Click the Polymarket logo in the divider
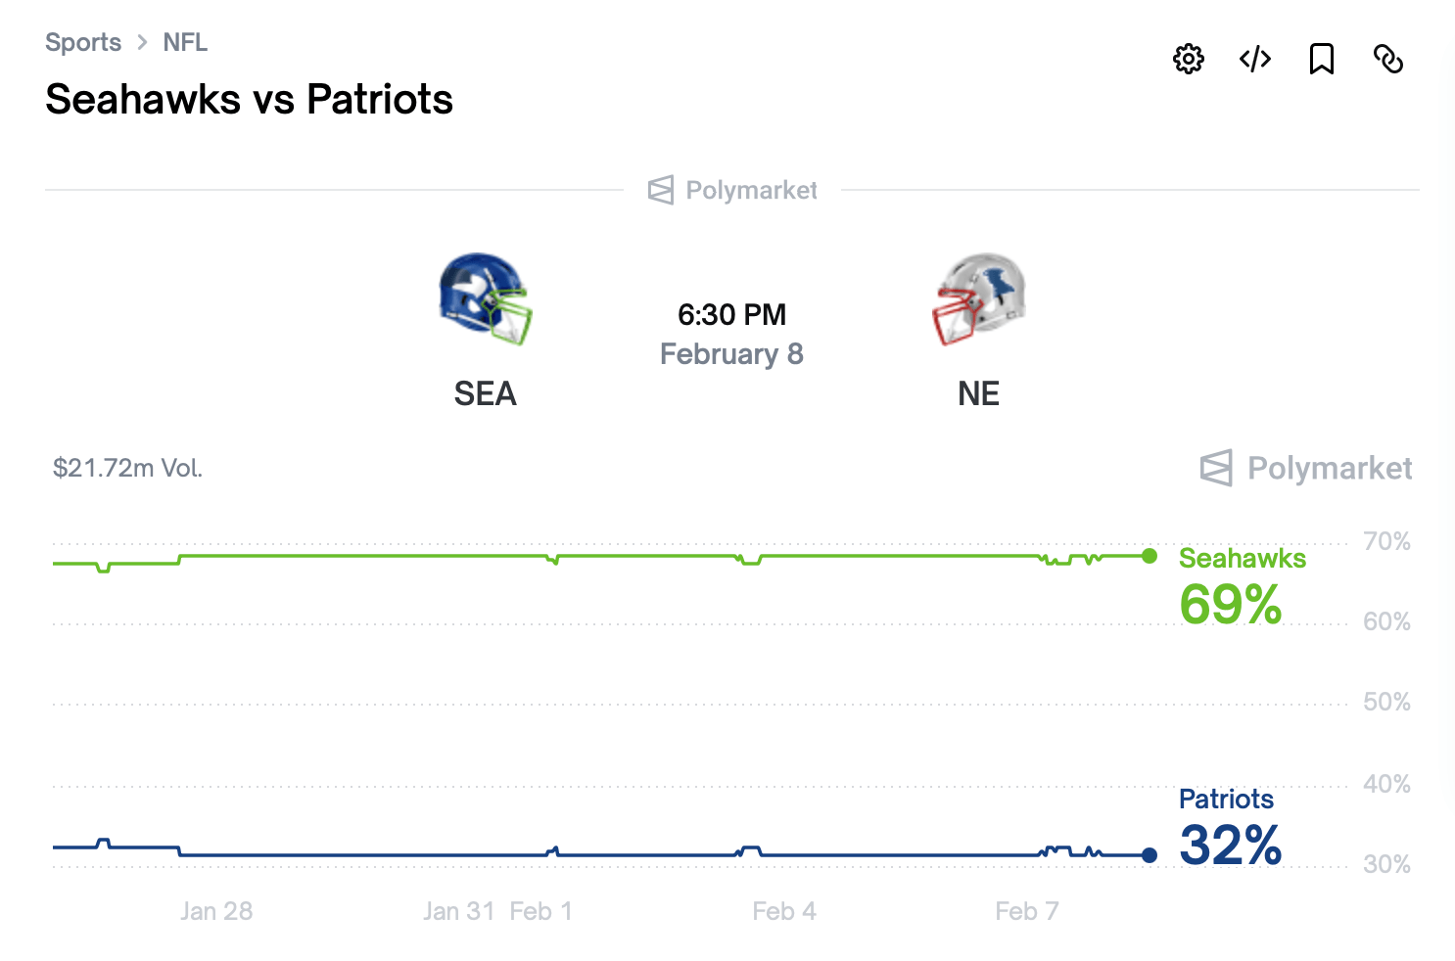 731,189
